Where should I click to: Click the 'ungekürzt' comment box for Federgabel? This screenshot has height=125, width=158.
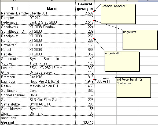140,40
